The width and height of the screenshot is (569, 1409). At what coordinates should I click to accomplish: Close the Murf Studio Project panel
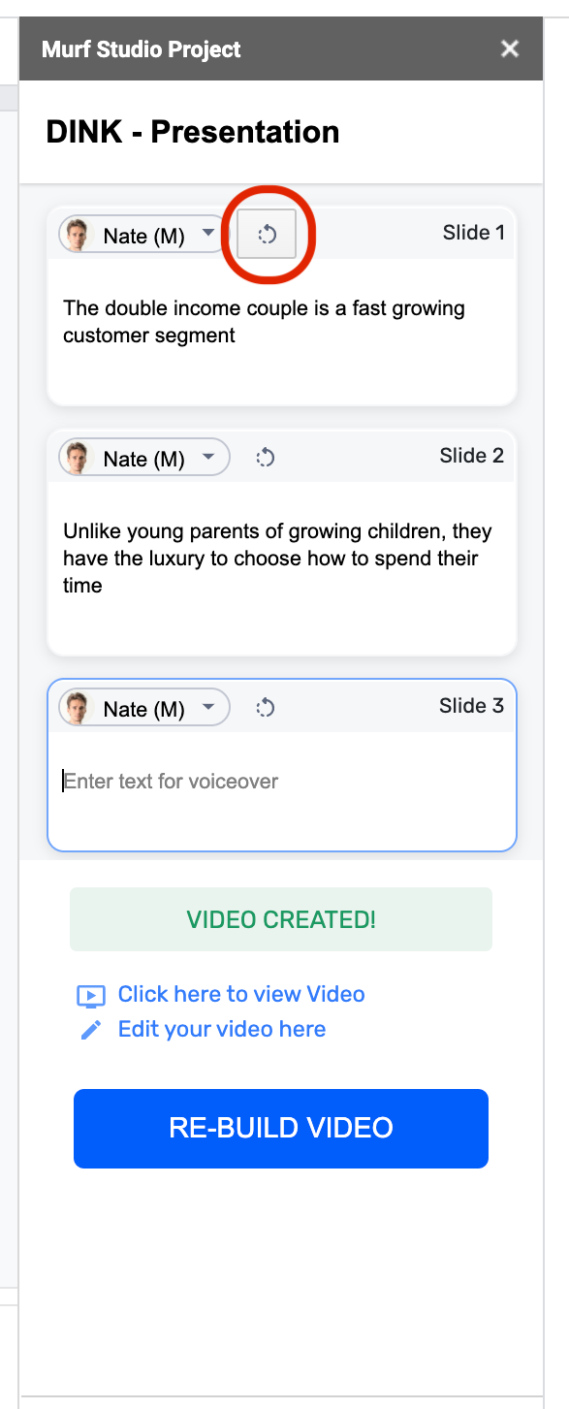click(x=510, y=49)
